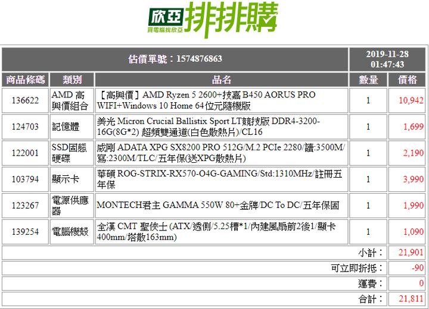The image size is (429, 309).
Task: Click the price 1,990
Action: pos(414,205)
